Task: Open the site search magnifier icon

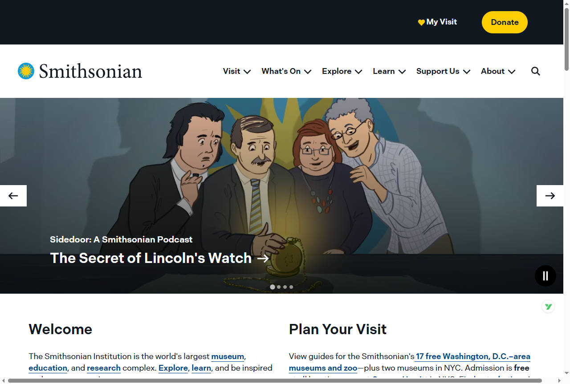Action: pyautogui.click(x=536, y=71)
